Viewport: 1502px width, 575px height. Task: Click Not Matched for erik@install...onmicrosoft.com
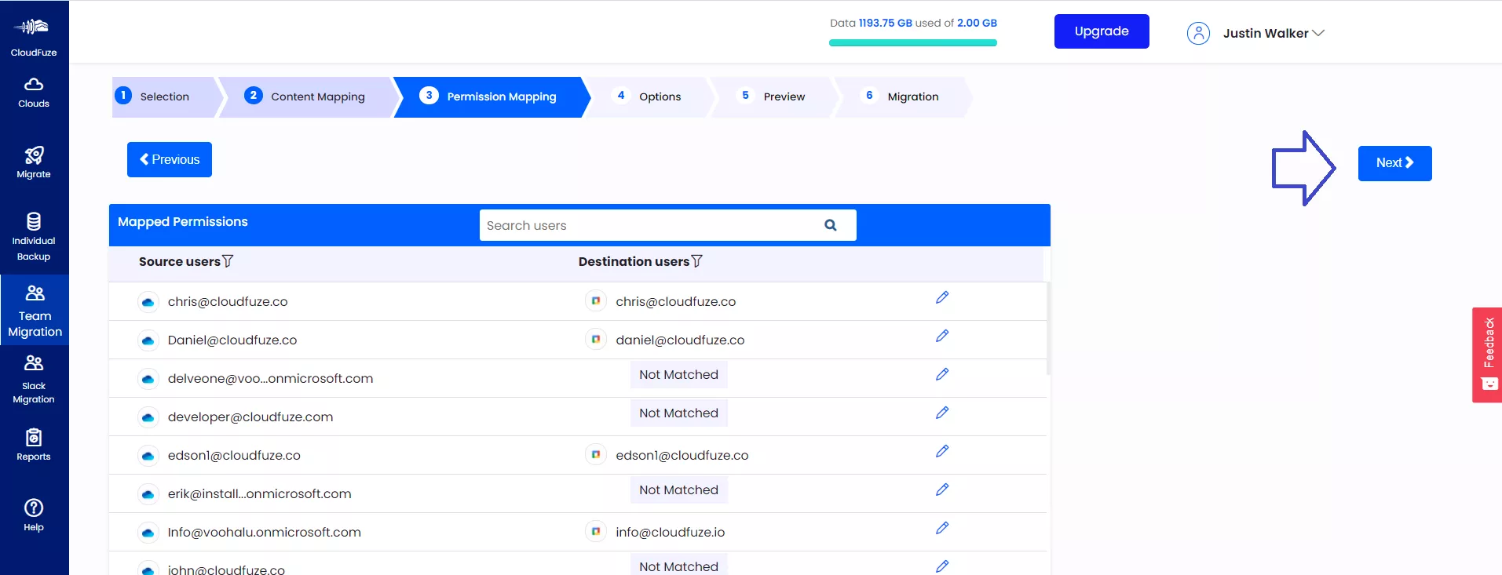(678, 490)
